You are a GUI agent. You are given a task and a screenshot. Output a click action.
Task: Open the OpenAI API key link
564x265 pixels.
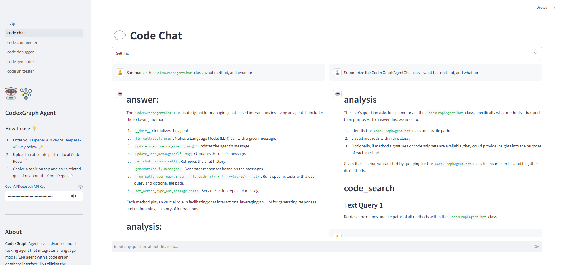[45, 140]
